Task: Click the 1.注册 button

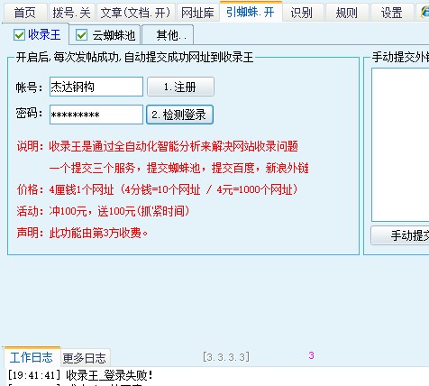Action: tap(180, 87)
